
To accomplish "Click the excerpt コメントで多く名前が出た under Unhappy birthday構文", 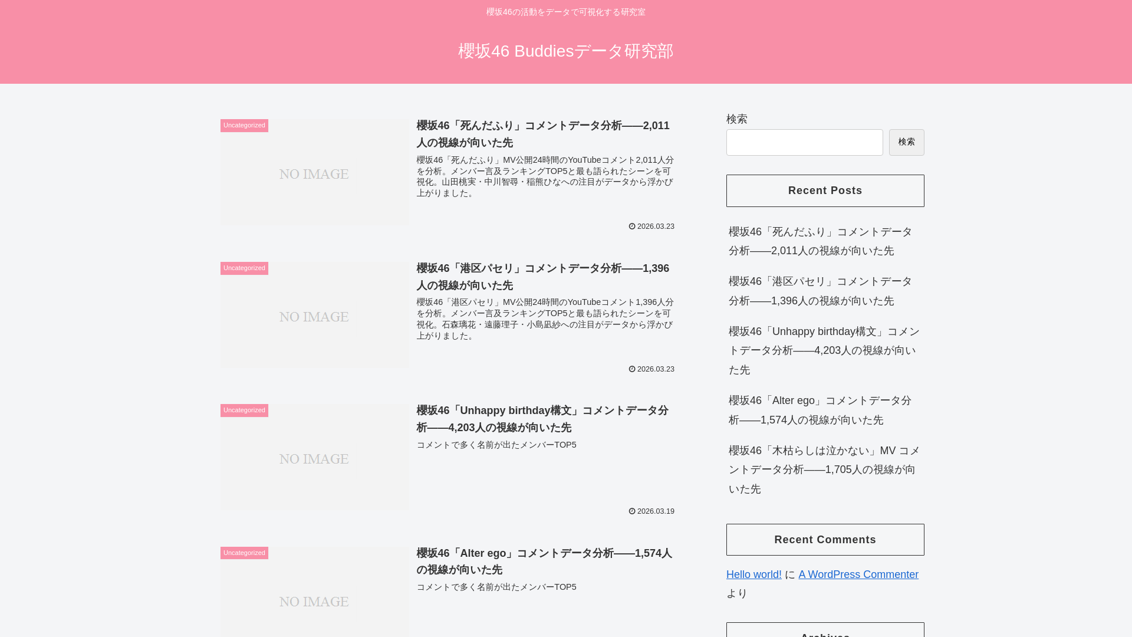I will click(x=496, y=445).
